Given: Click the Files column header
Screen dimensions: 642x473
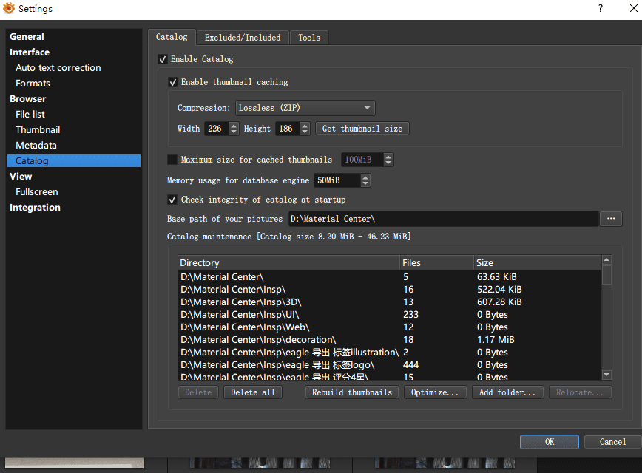Looking at the screenshot, I should 436,262.
